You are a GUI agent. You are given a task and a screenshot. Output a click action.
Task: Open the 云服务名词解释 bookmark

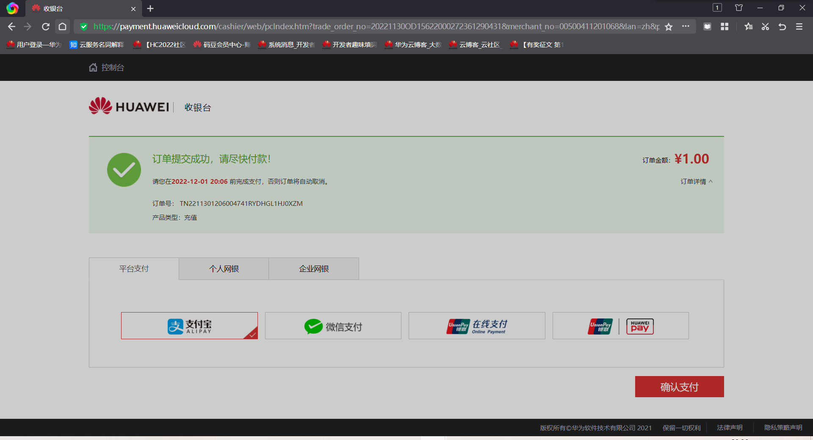pos(97,44)
